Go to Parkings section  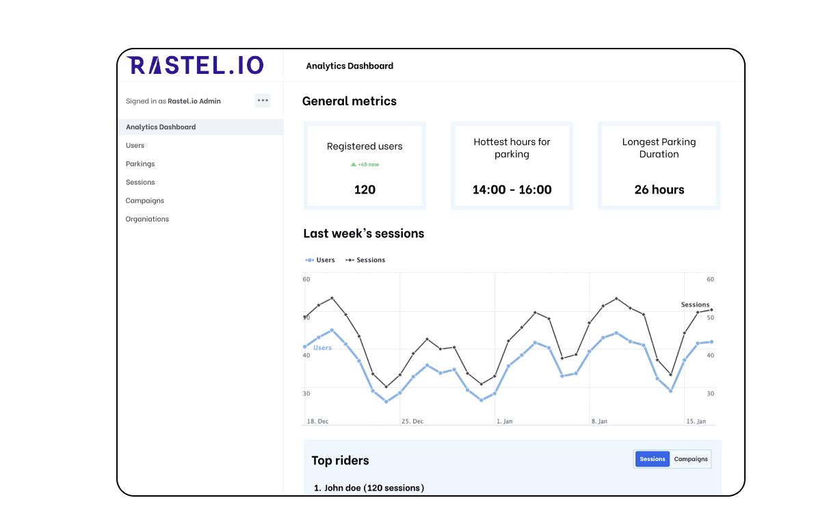(x=140, y=164)
